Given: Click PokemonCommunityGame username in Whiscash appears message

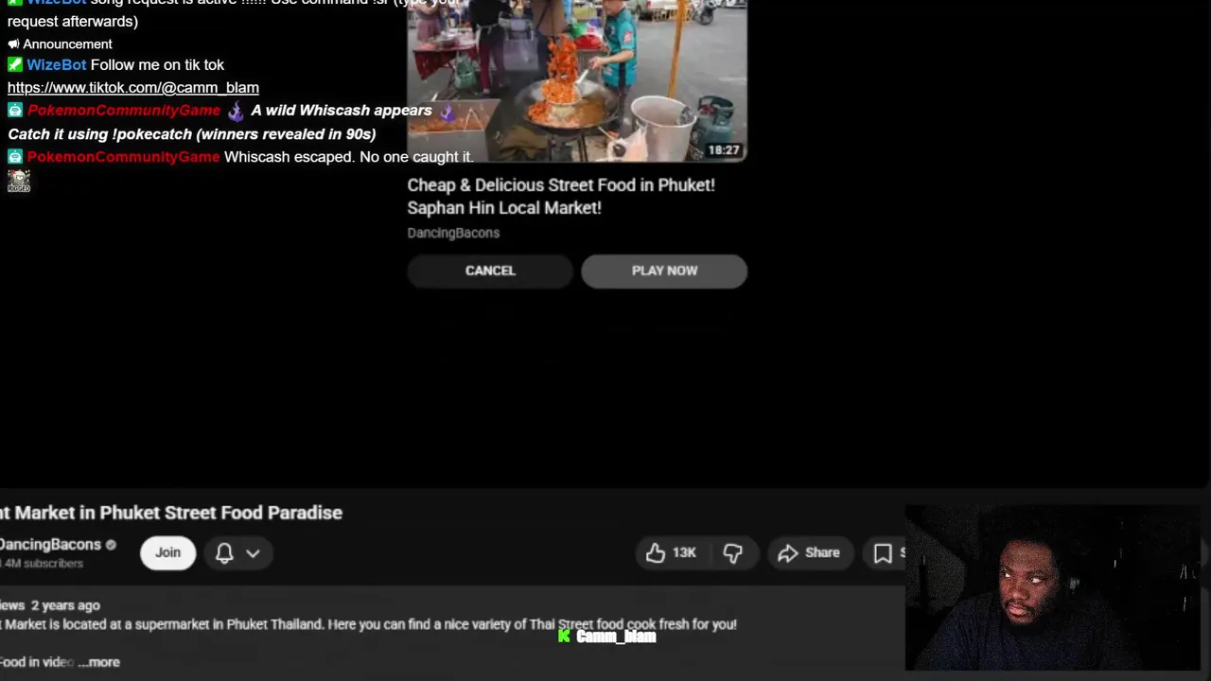Looking at the screenshot, I should click(x=124, y=110).
